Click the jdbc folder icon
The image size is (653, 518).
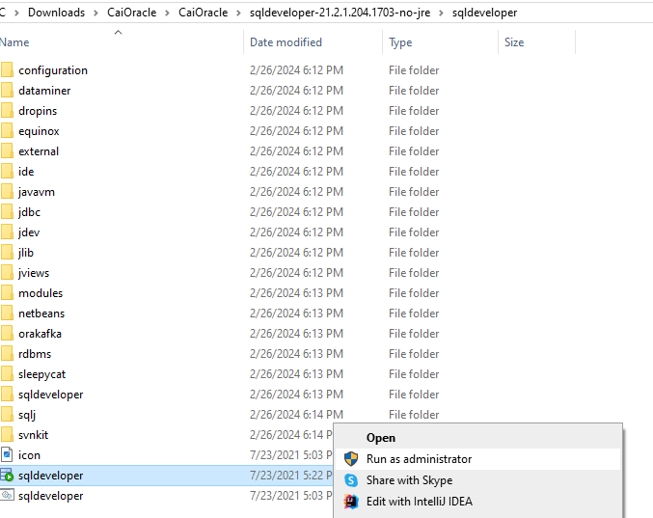[7, 212]
